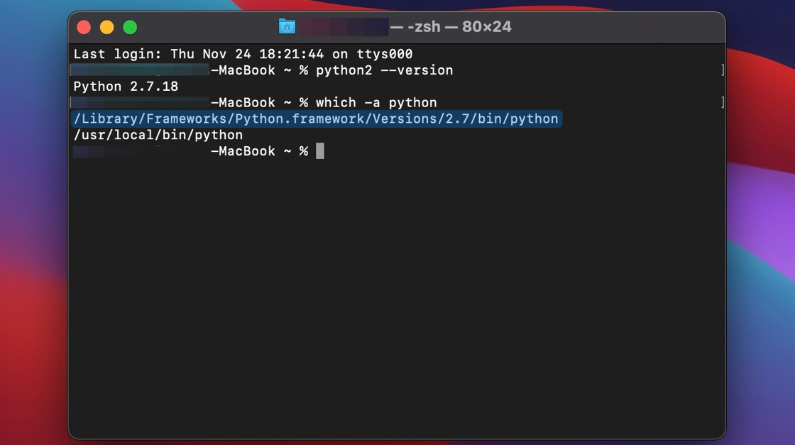The image size is (795, 445).
Task: Click bracket mark beside python2 --version line
Action: [x=723, y=70]
